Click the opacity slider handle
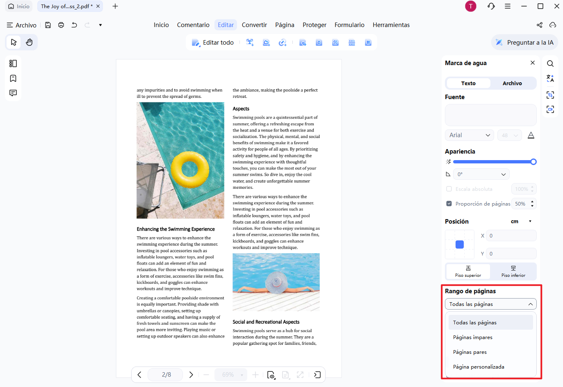The image size is (563, 387). click(533, 162)
